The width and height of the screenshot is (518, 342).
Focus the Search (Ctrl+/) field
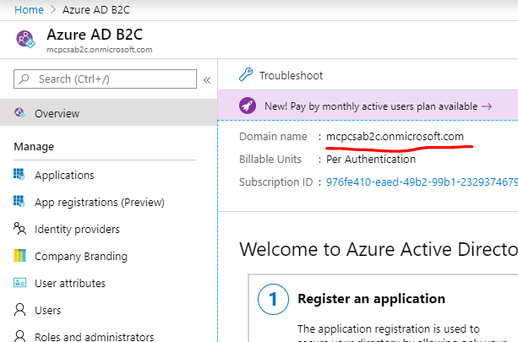pyautogui.click(x=105, y=79)
